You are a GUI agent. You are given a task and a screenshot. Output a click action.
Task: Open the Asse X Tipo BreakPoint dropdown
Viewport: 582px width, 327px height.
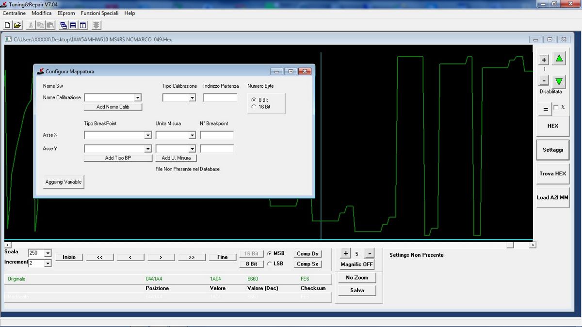[x=148, y=135]
